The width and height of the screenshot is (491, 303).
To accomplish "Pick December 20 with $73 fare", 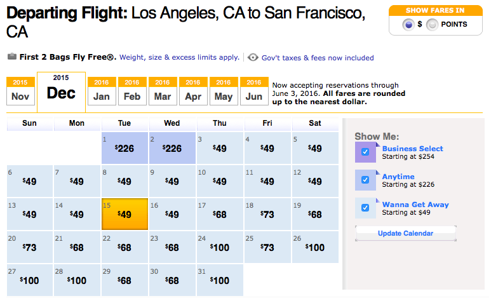I will [x=29, y=247].
